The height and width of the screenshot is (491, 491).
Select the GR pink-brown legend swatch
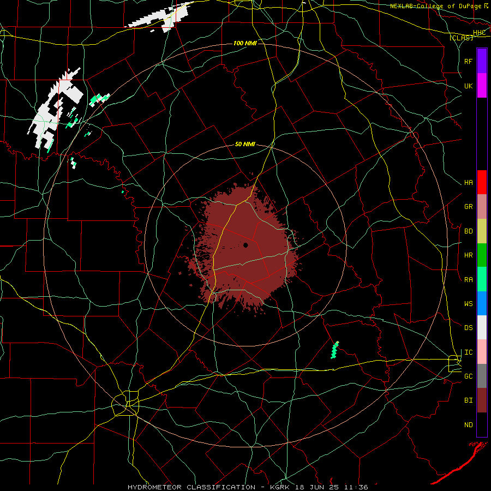482,206
